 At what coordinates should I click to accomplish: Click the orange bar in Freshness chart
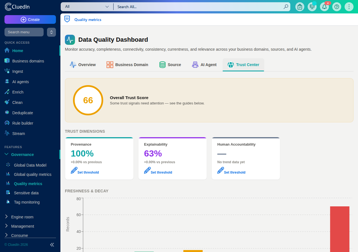tap(193, 251)
